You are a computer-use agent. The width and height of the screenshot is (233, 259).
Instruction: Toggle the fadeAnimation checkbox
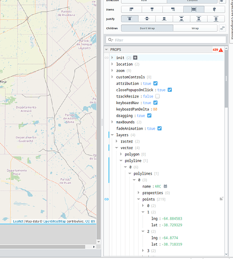click(x=159, y=128)
